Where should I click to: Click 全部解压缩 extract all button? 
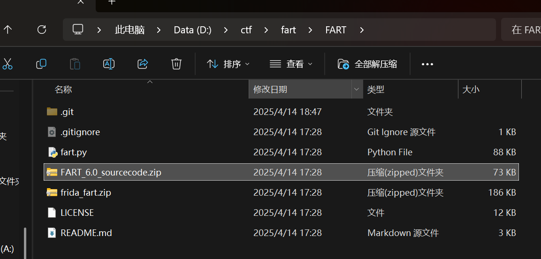367,64
